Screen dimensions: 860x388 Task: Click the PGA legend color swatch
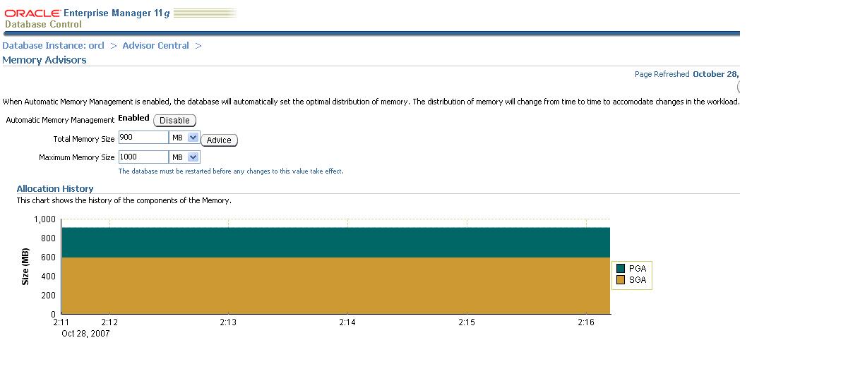[x=621, y=268]
